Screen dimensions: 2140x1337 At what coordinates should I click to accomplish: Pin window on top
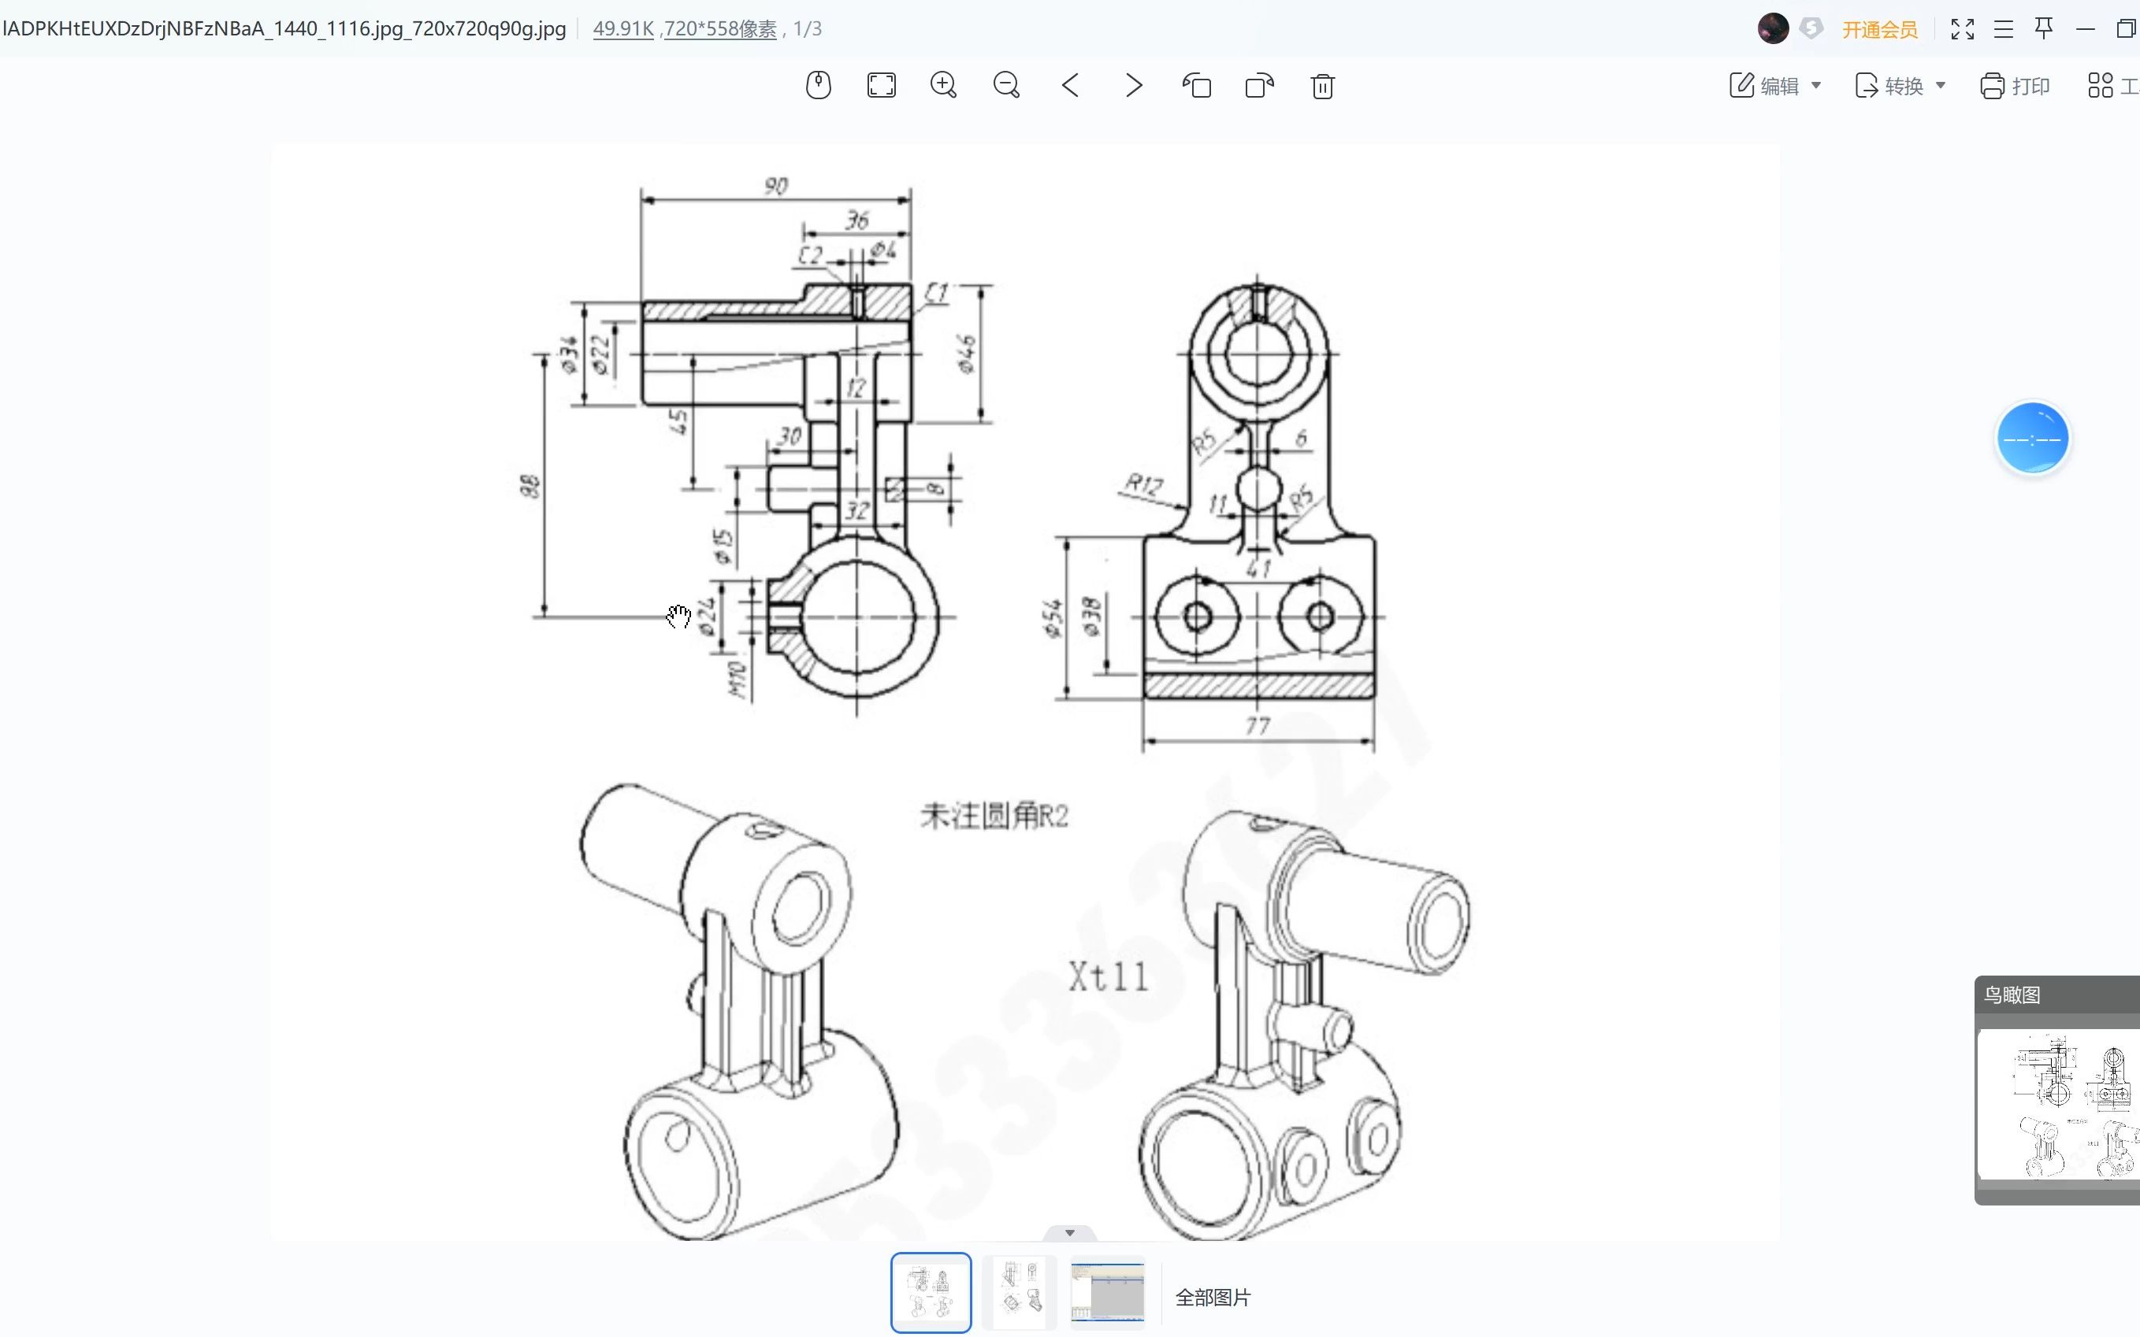(x=2044, y=28)
